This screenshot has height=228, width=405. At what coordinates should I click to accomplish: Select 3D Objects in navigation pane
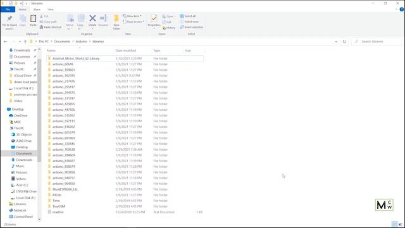pos(23,134)
